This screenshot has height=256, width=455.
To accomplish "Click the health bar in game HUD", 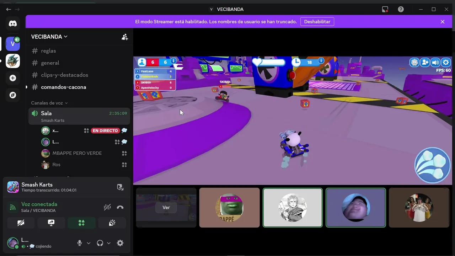I will pyautogui.click(x=269, y=63).
